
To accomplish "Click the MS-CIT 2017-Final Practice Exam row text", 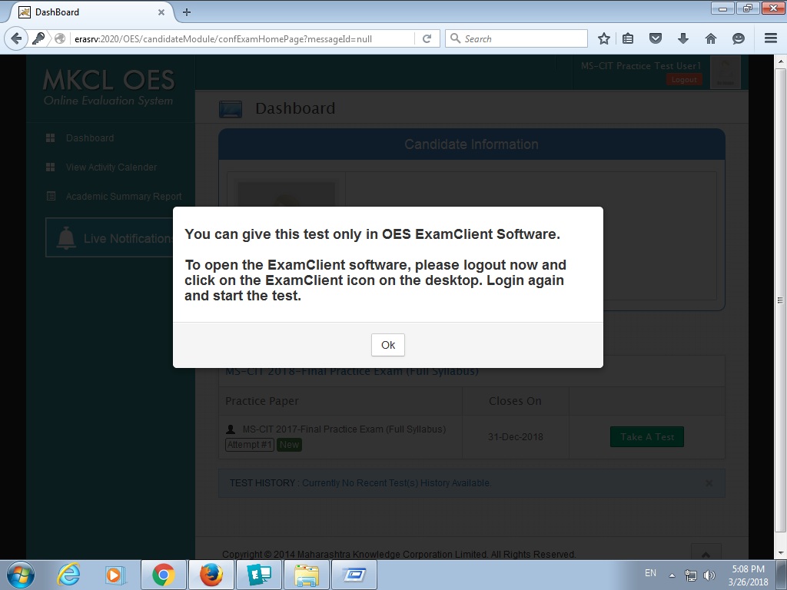I will [x=344, y=429].
